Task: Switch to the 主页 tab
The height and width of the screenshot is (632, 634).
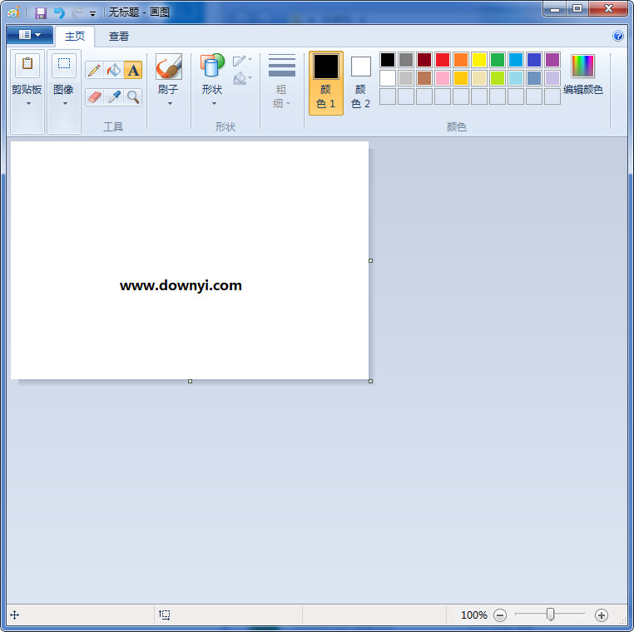Action: 75,37
